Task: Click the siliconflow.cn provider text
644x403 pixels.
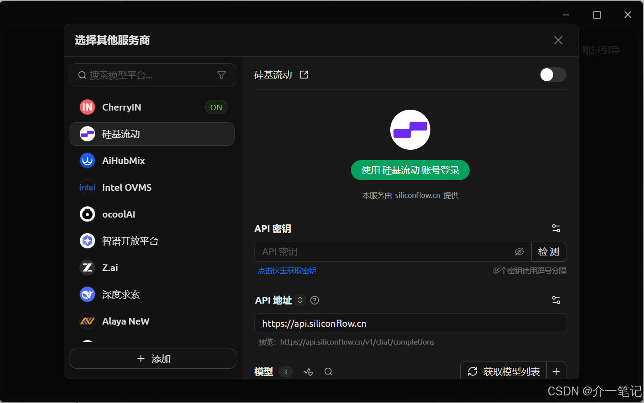Action: (417, 195)
